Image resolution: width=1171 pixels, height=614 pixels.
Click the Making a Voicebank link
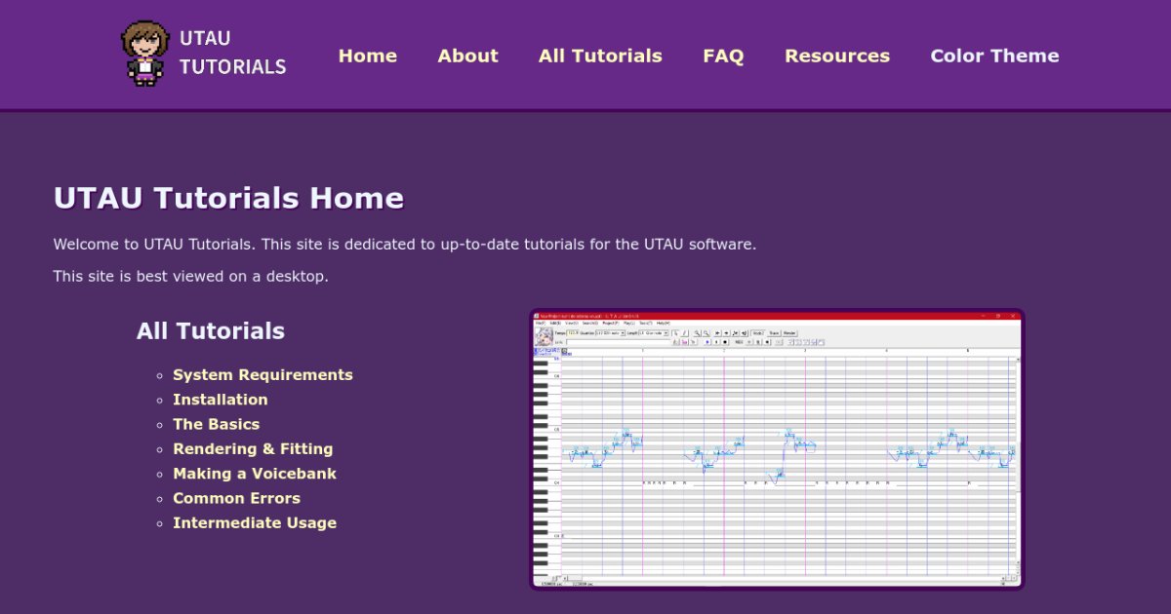(254, 474)
